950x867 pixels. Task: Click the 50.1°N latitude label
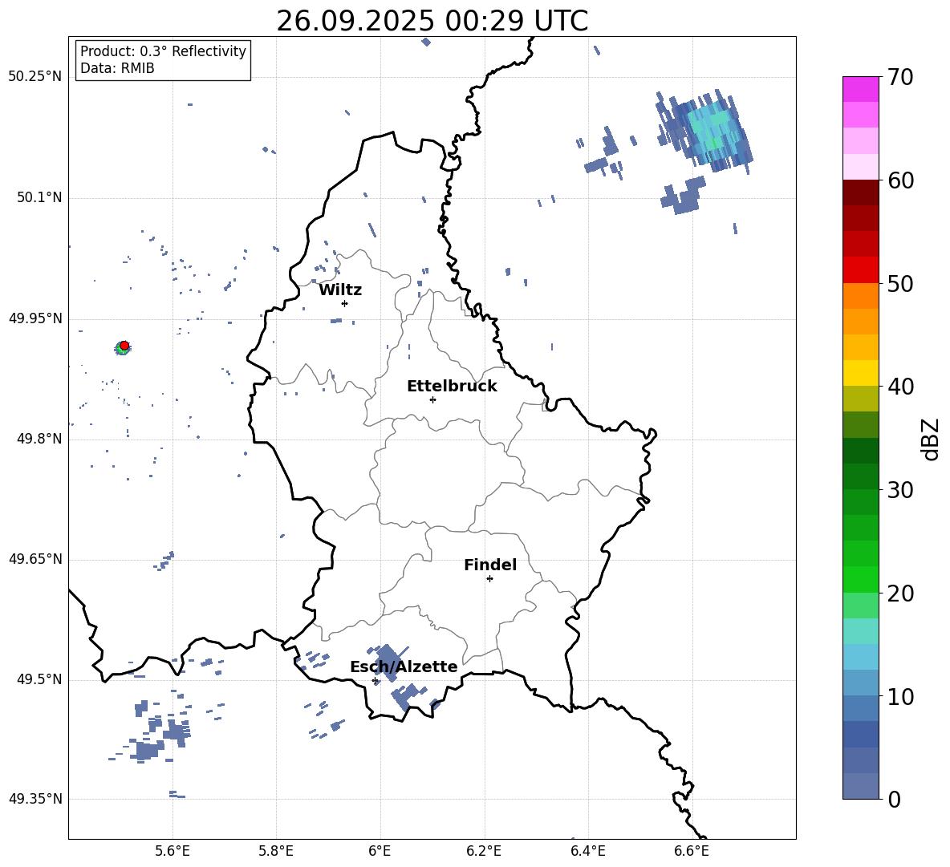[x=39, y=198]
